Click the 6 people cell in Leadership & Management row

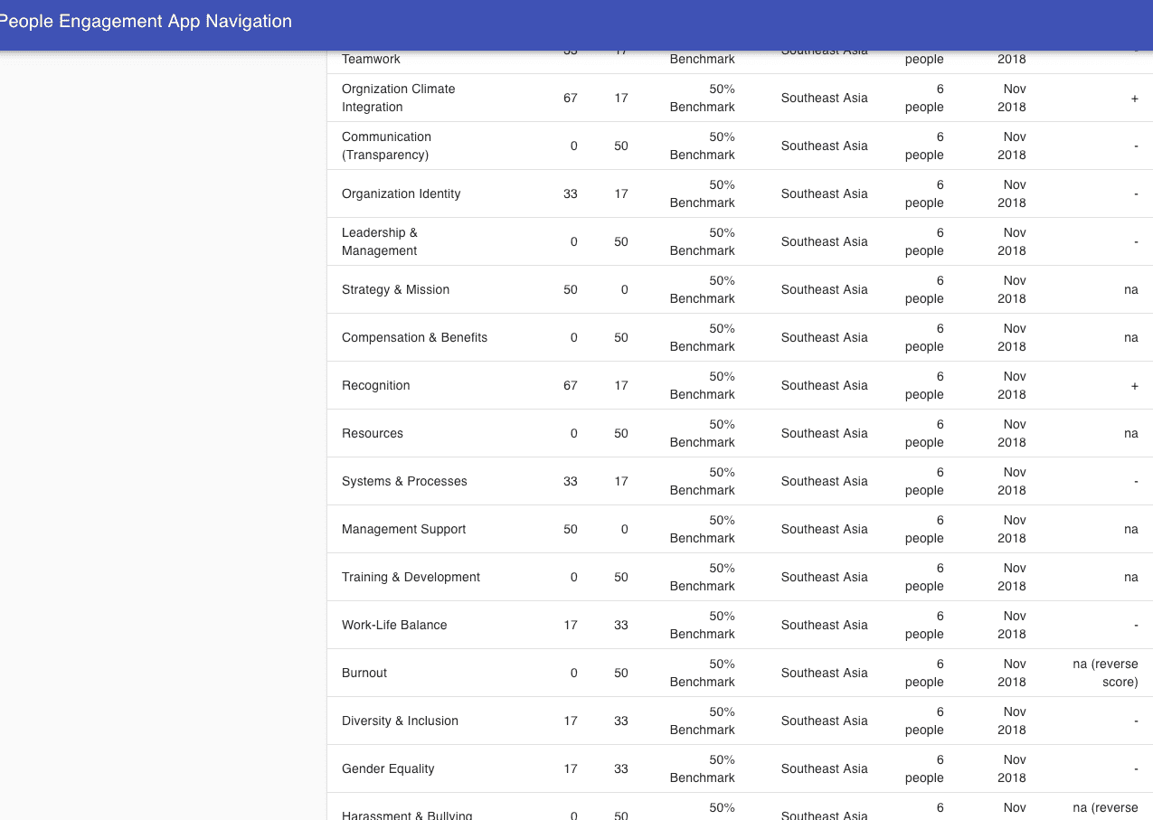tap(924, 241)
